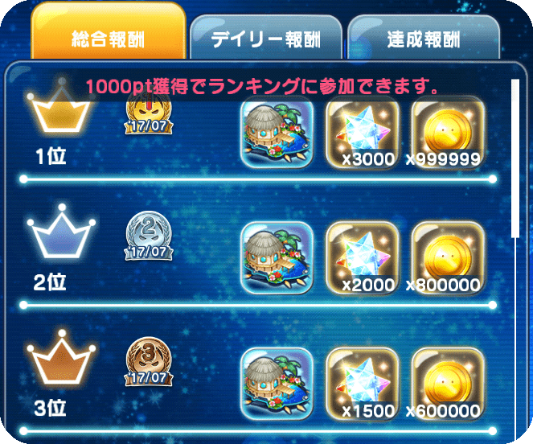This screenshot has height=444, width=533.
Task: Tap the 1000pt ranking notice banner
Action: tap(262, 86)
